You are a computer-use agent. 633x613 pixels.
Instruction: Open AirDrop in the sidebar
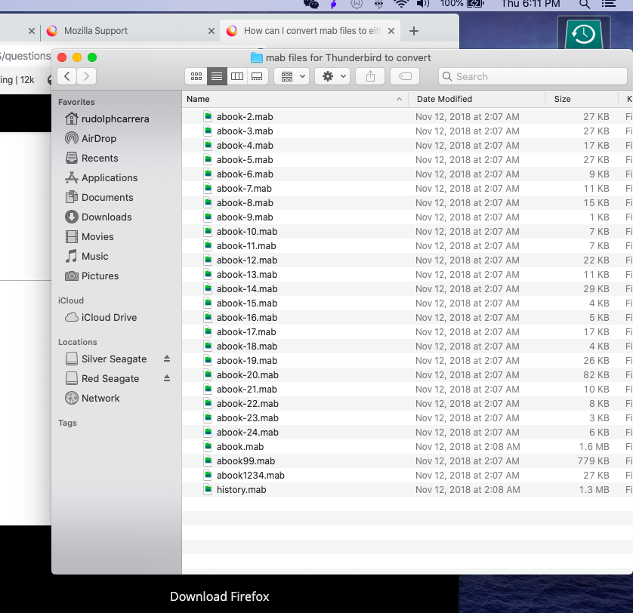[98, 139]
